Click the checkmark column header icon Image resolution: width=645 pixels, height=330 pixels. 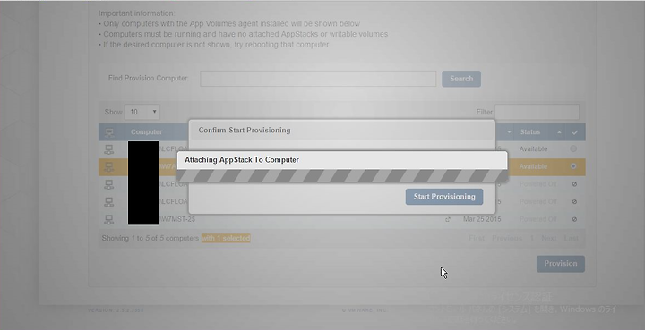click(x=574, y=132)
